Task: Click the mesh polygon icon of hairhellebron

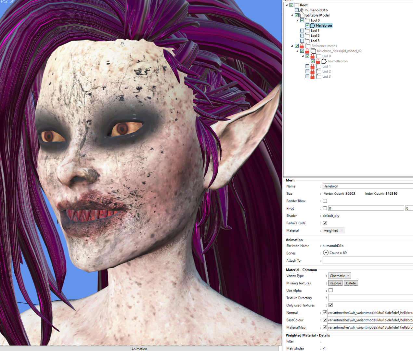Action: tap(324, 61)
